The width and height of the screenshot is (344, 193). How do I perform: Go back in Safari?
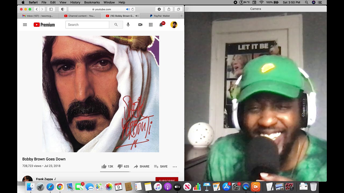coord(37,9)
